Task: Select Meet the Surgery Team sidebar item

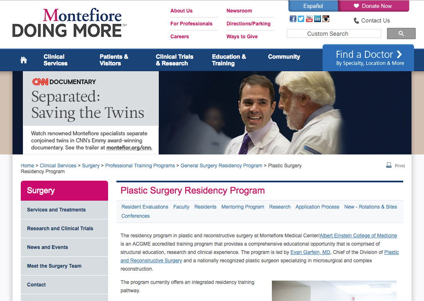Action: pyautogui.click(x=54, y=266)
